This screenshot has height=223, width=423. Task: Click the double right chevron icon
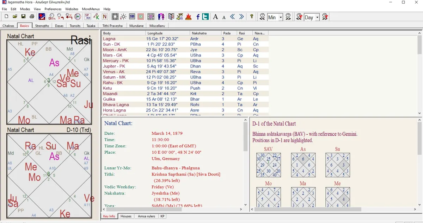click(x=241, y=17)
